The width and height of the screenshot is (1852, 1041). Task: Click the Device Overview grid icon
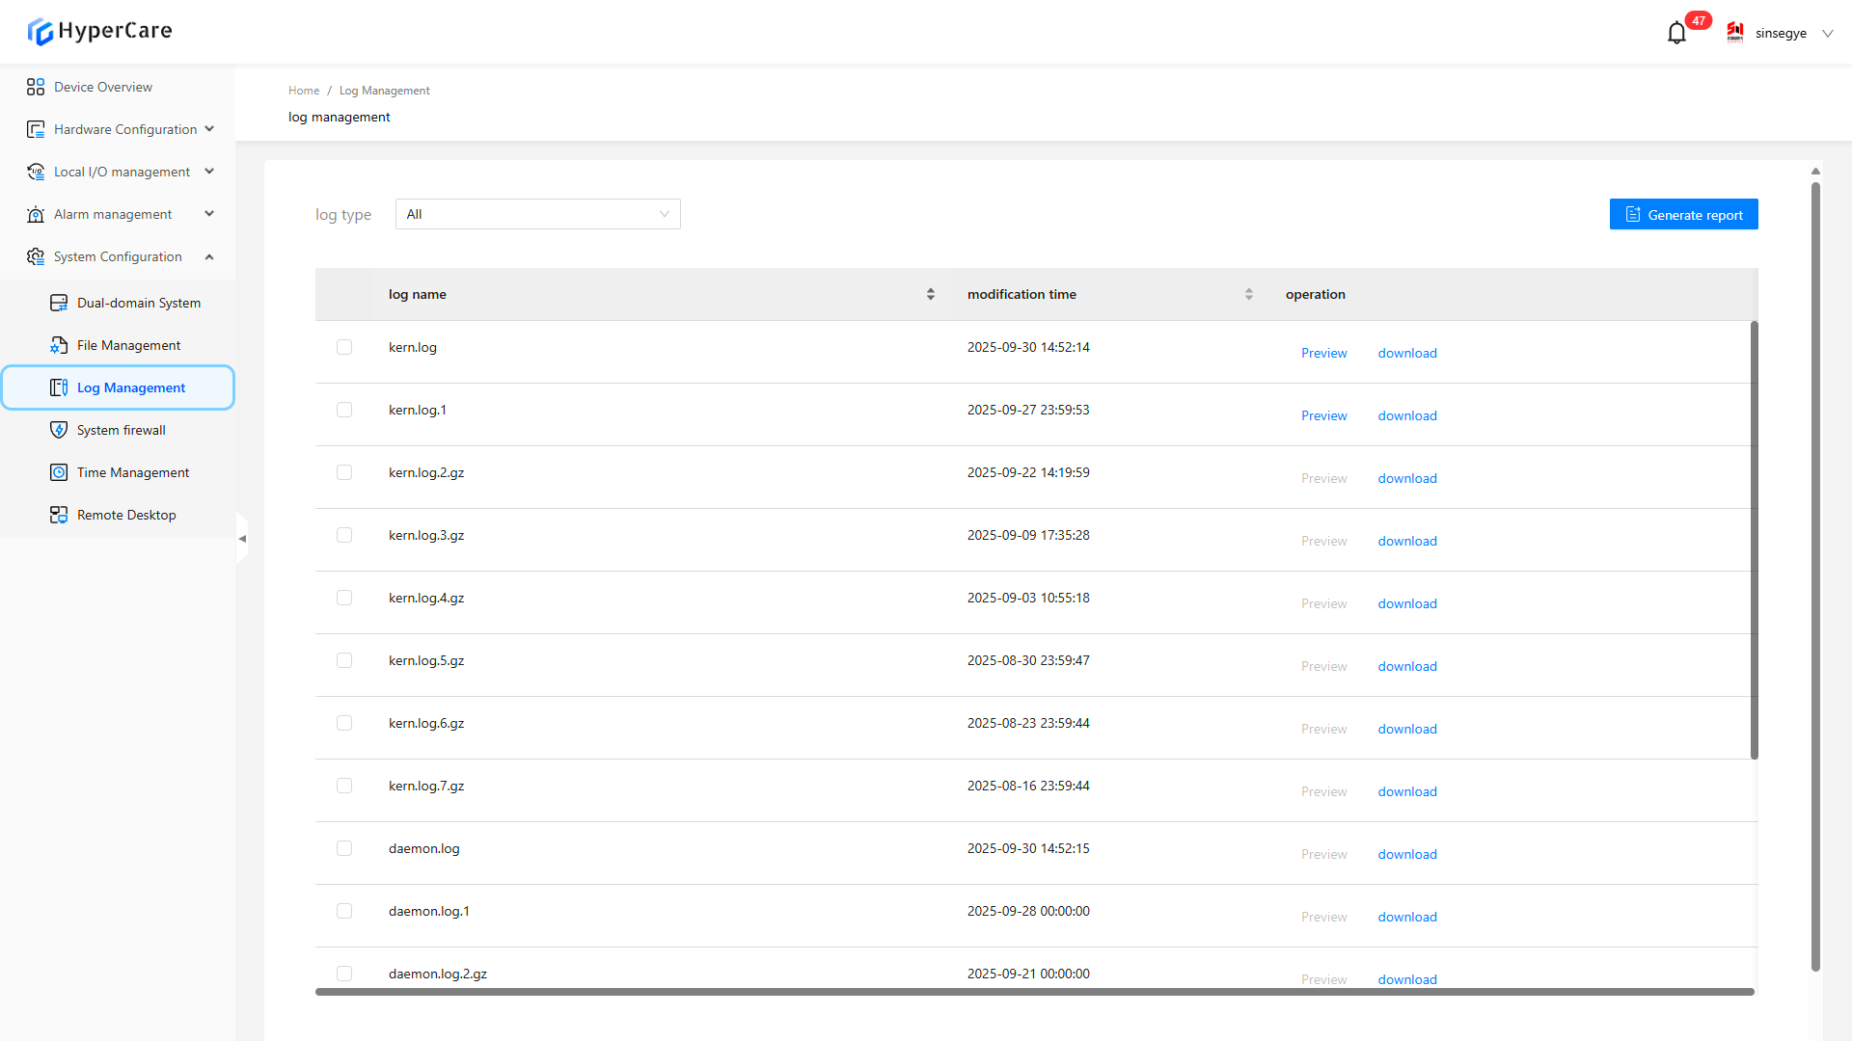(36, 87)
